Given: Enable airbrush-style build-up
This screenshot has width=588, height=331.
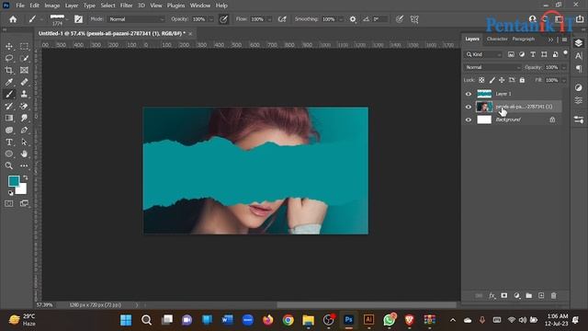Looking at the screenshot, I should click(x=282, y=19).
